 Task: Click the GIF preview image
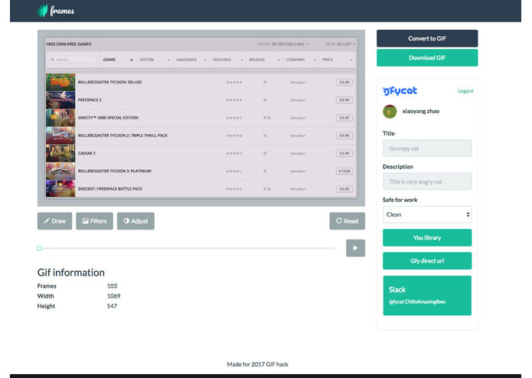click(x=201, y=118)
